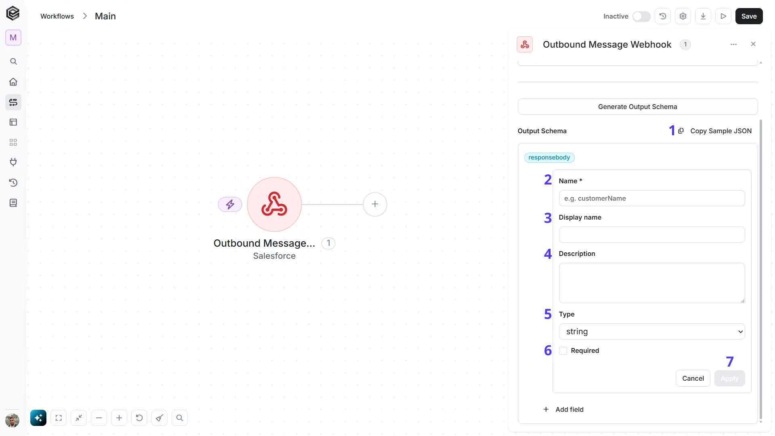Click the collapse arrows canvas icon
The image size is (775, 436).
click(79, 418)
